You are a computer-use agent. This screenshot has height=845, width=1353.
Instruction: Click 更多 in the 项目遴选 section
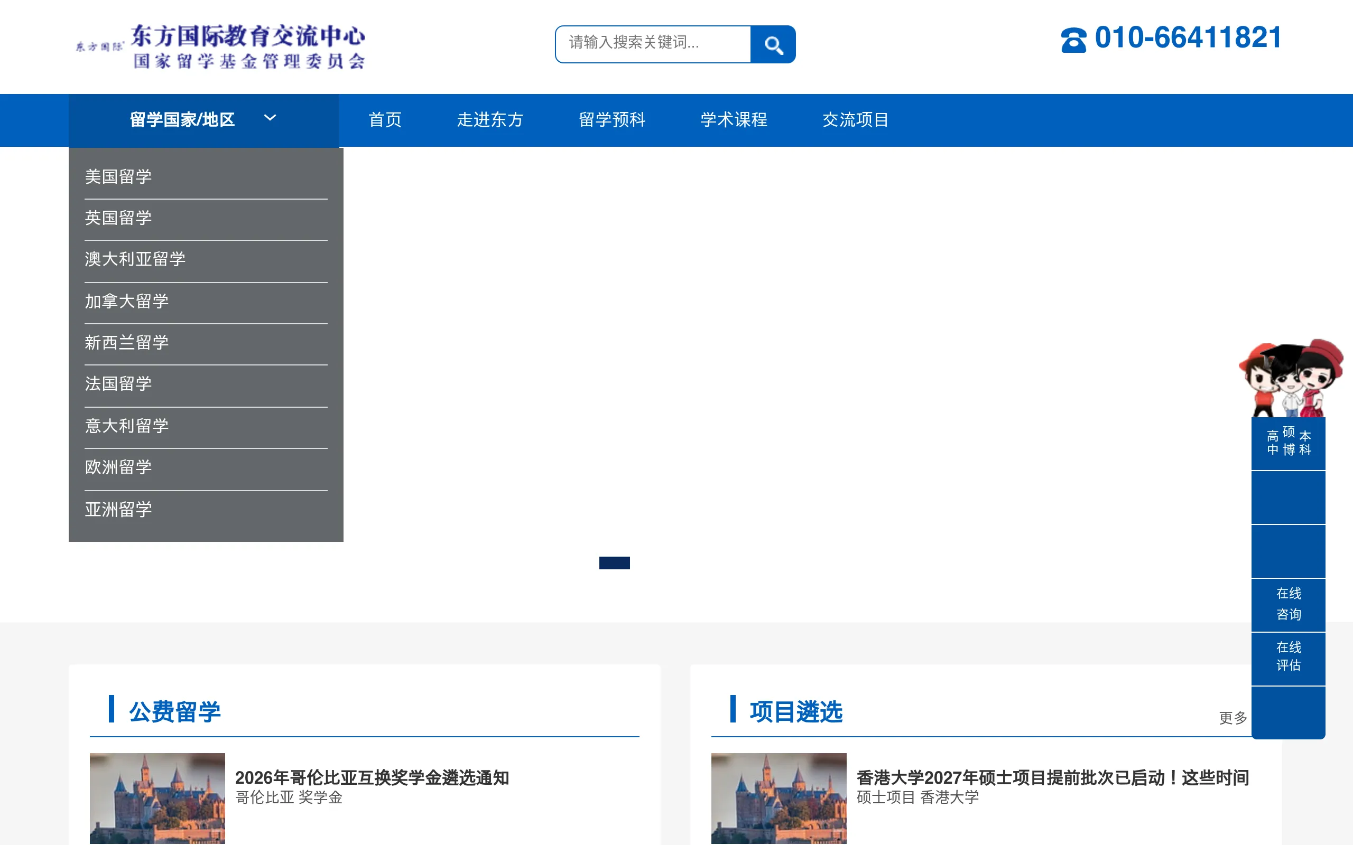pos(1233,718)
